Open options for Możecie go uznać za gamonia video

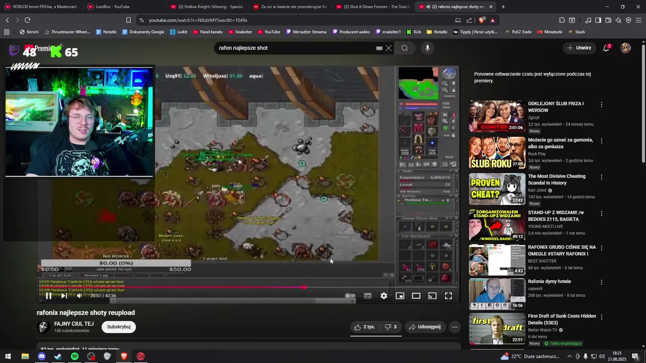[601, 141]
